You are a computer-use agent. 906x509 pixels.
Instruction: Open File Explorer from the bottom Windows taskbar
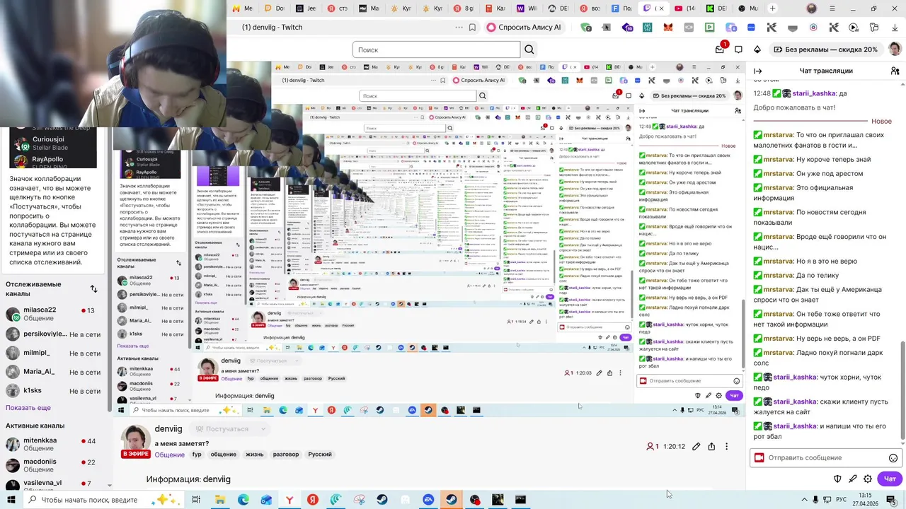pos(220,500)
